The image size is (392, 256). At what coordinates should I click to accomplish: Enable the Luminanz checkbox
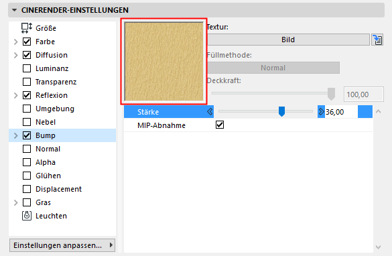[x=27, y=68]
